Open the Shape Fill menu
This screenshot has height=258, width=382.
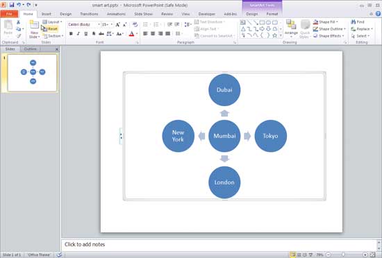coord(325,22)
